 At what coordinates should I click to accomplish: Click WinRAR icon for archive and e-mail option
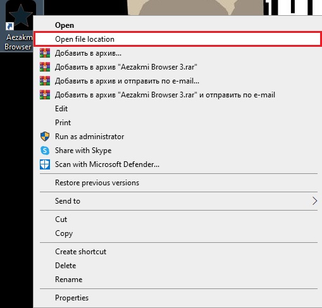click(45, 81)
